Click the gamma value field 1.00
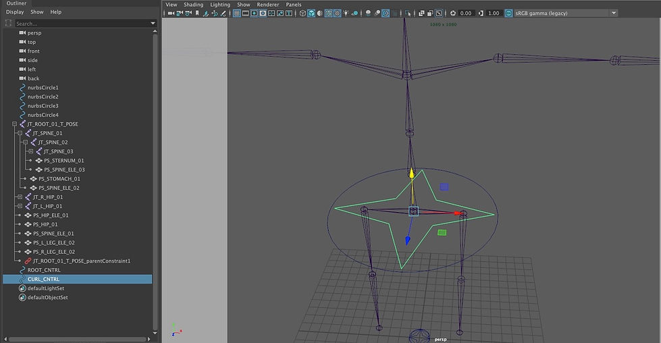 click(494, 13)
